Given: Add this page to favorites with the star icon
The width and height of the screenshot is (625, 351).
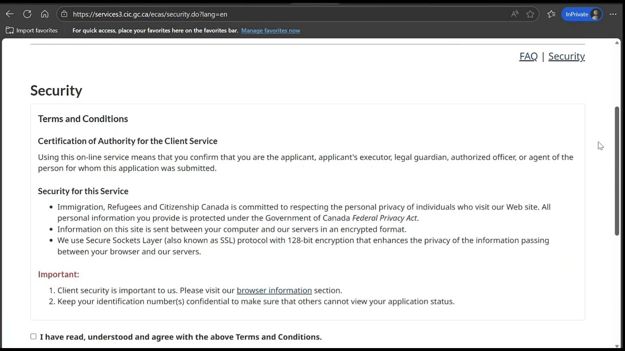Looking at the screenshot, I should 530,14.
